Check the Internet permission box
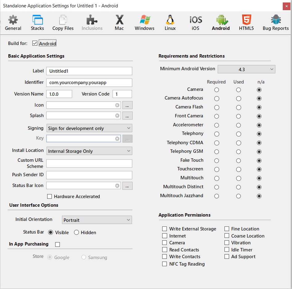 [x=165, y=236]
